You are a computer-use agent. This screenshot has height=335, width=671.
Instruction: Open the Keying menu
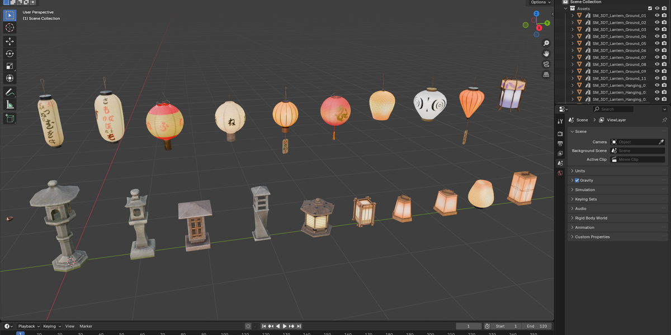click(x=51, y=326)
